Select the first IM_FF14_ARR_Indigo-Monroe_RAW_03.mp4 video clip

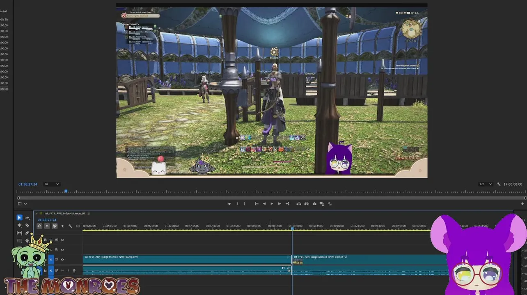[187, 259]
